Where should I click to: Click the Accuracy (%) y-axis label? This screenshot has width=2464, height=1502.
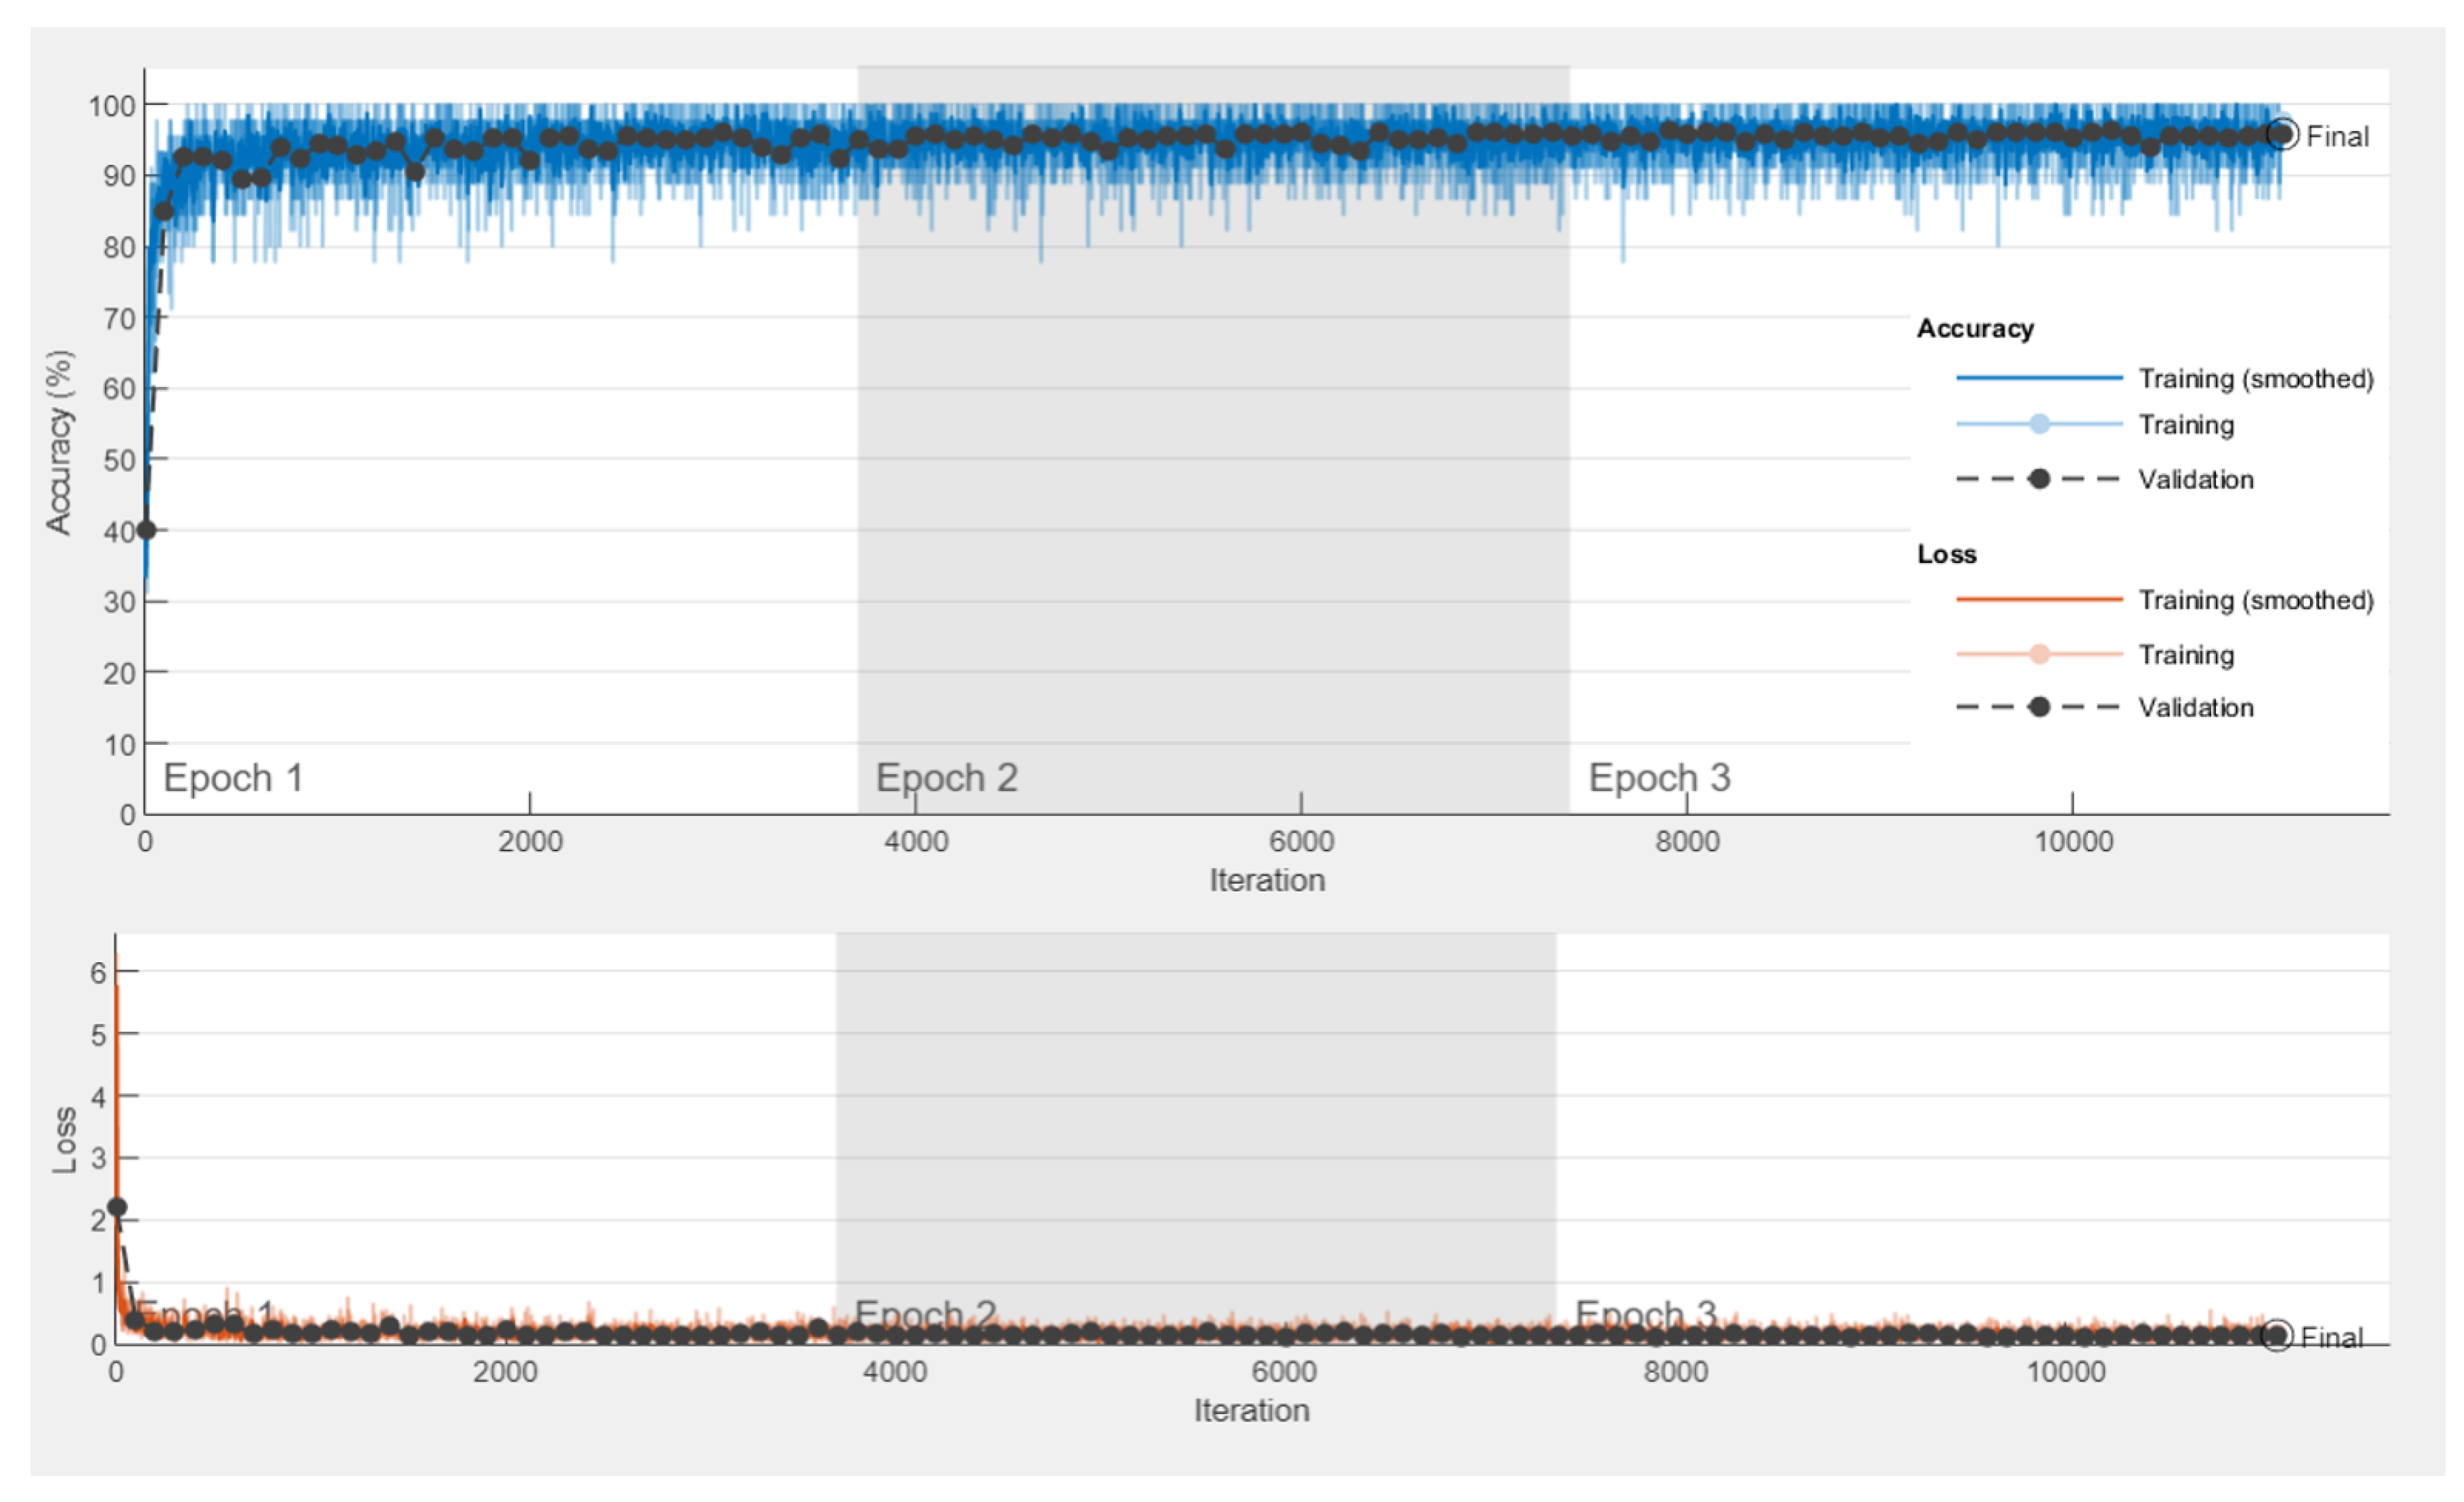click(x=59, y=442)
